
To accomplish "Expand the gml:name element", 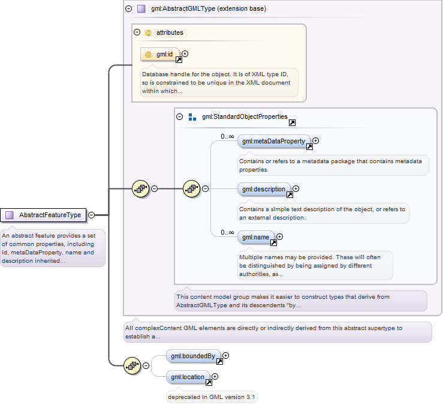I will click(279, 237).
